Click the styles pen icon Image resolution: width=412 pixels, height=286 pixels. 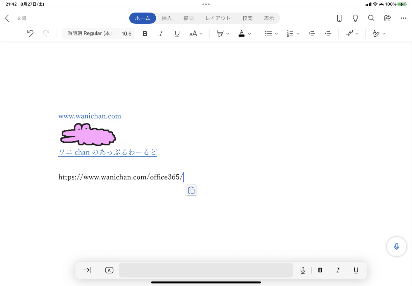pyautogui.click(x=376, y=33)
